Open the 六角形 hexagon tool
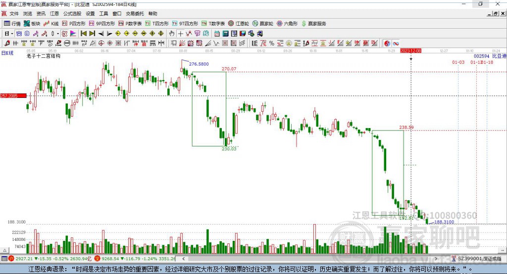The image size is (507, 274). coord(287,24)
